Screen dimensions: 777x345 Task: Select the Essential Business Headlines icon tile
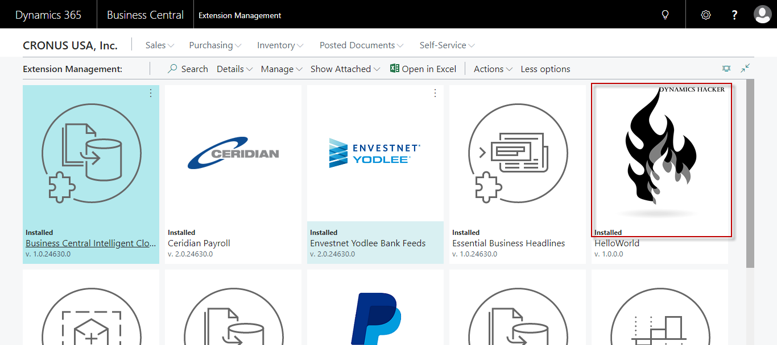518,153
